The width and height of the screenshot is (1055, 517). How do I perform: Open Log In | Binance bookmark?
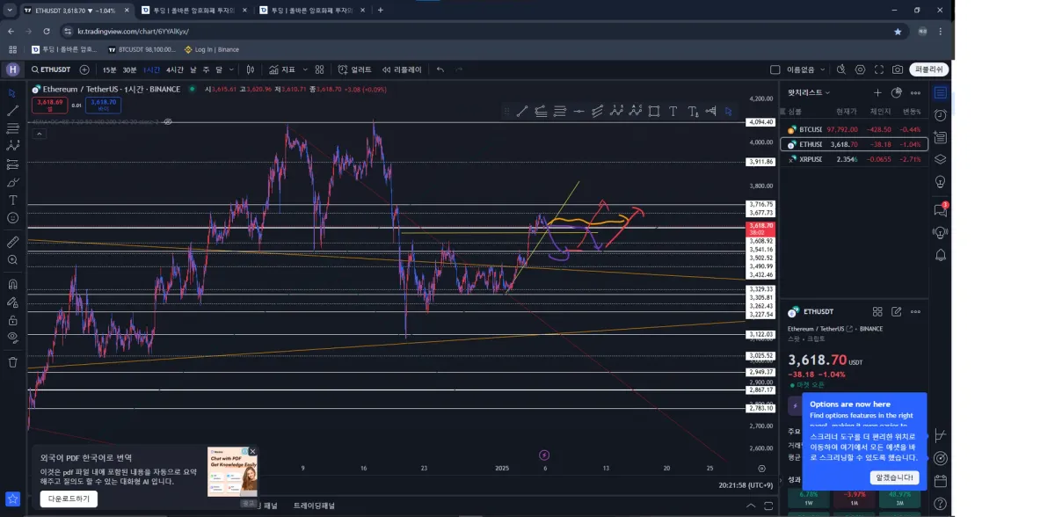[x=211, y=49]
